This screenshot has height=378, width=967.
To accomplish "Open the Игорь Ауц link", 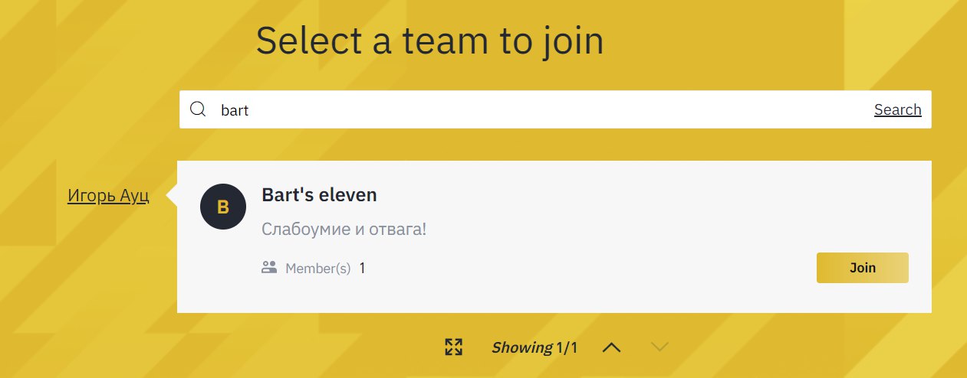I will pos(108,196).
